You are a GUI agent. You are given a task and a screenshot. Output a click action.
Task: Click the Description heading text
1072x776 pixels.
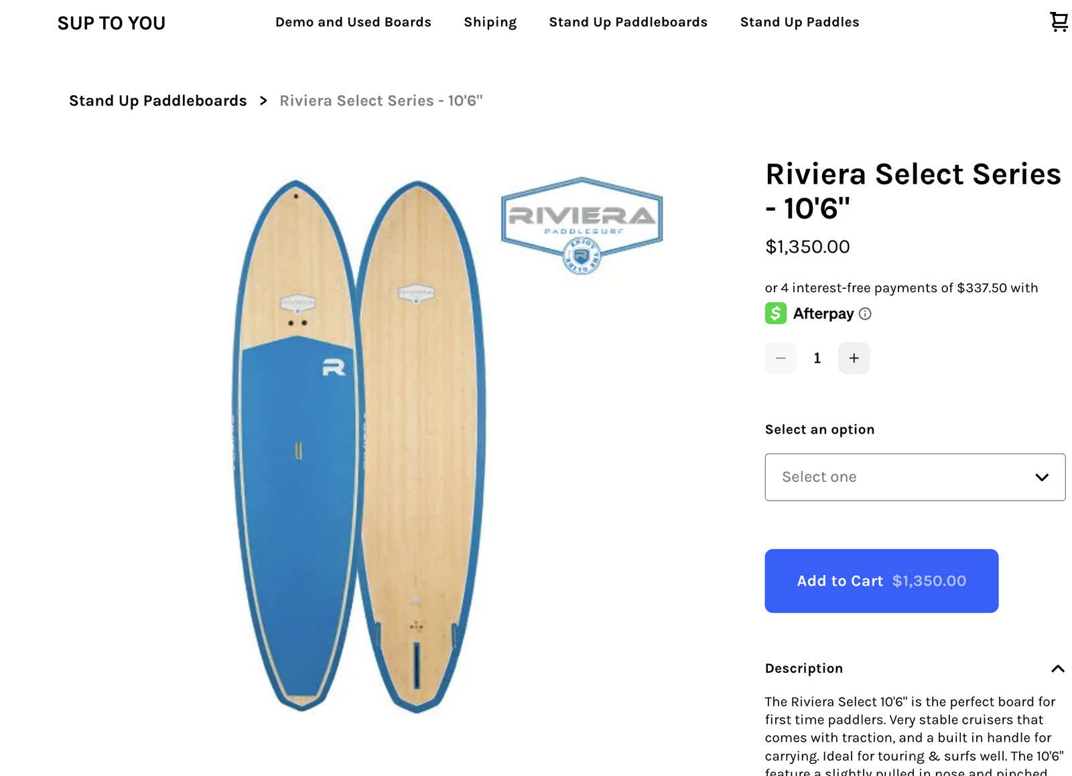(x=804, y=668)
